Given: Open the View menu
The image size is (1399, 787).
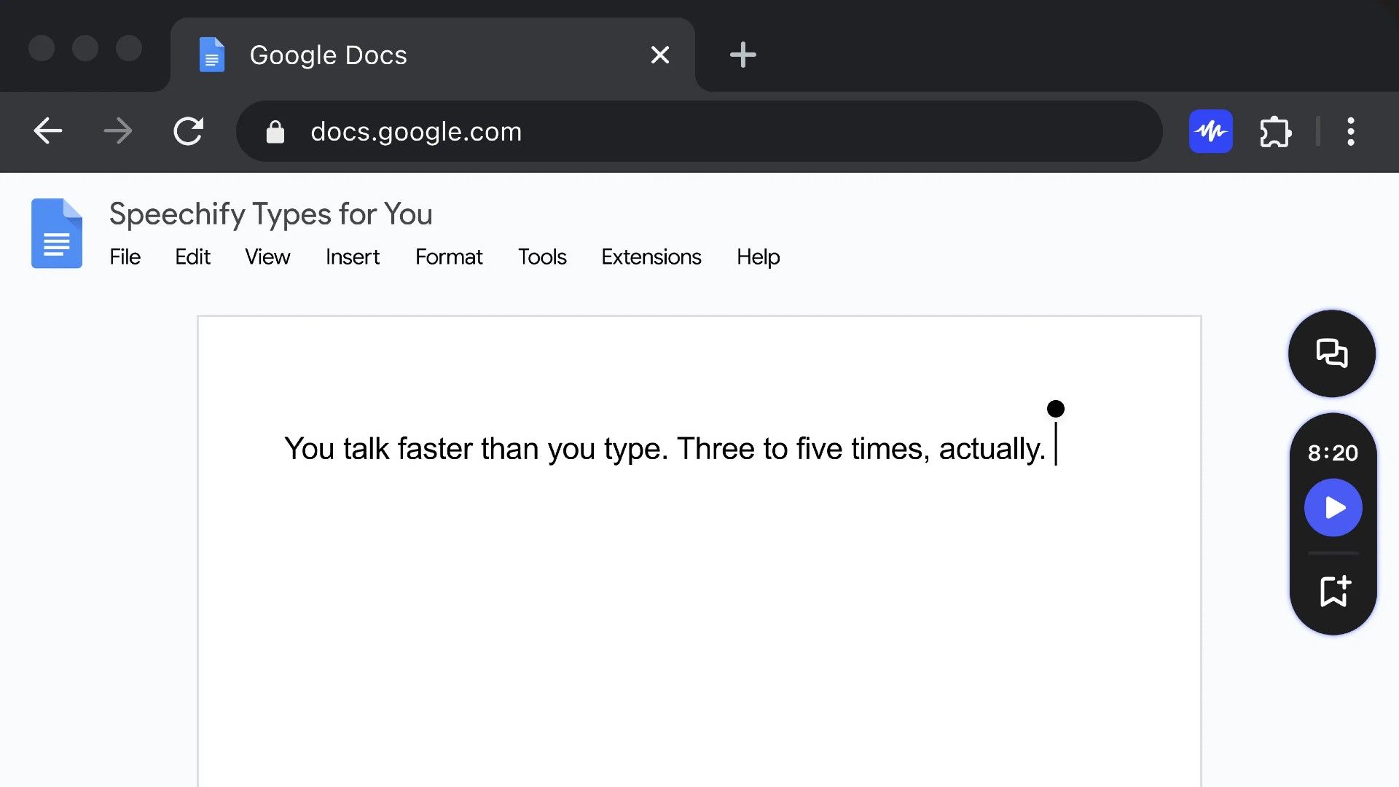Looking at the screenshot, I should point(267,257).
